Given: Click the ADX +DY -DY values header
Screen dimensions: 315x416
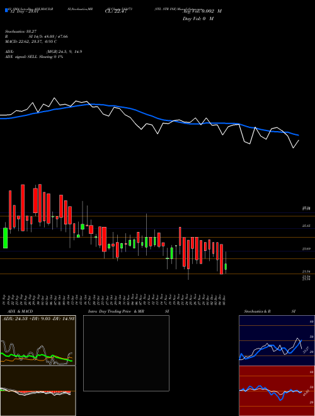Looking at the screenshot, I should pos(38,318).
